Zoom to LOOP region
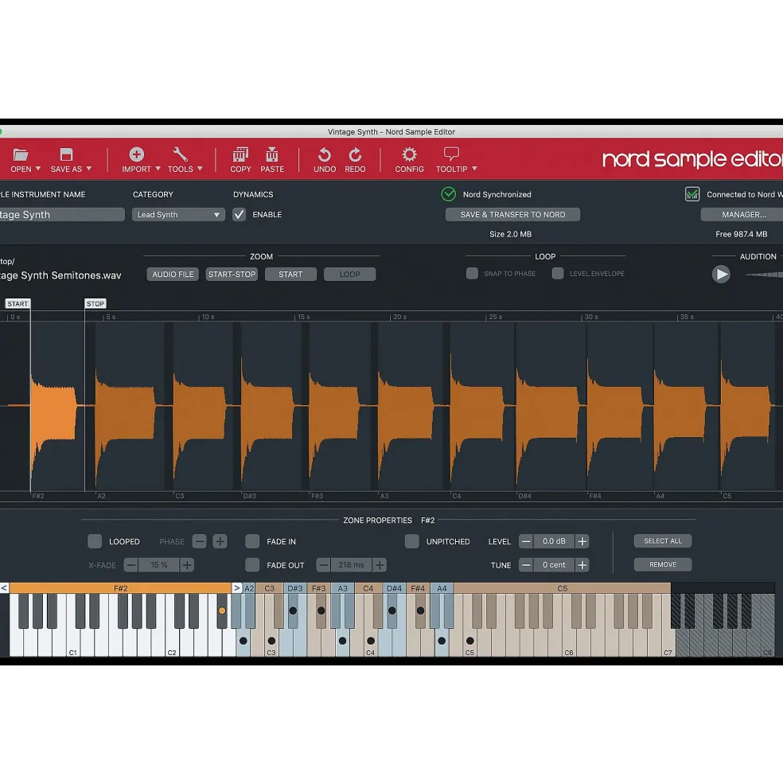The height and width of the screenshot is (784, 783). tap(349, 274)
